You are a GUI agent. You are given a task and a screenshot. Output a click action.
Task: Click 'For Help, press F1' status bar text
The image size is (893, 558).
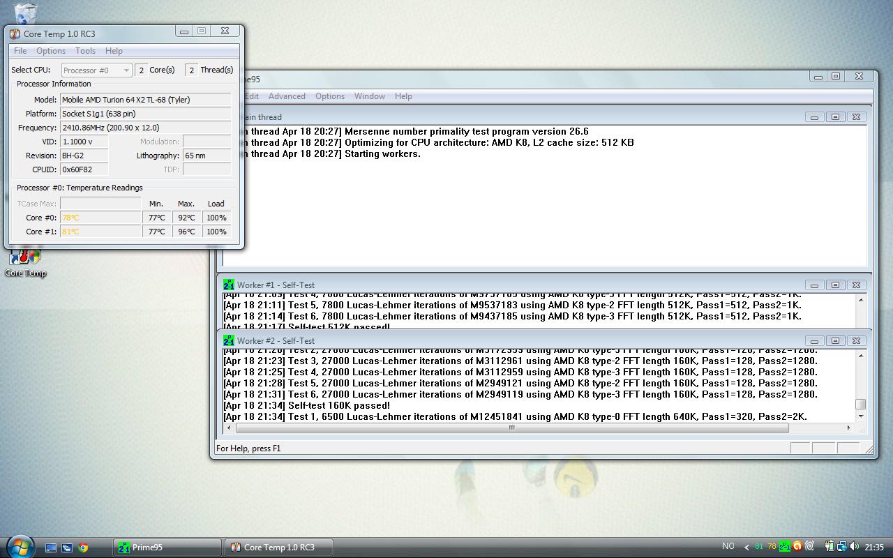point(248,448)
